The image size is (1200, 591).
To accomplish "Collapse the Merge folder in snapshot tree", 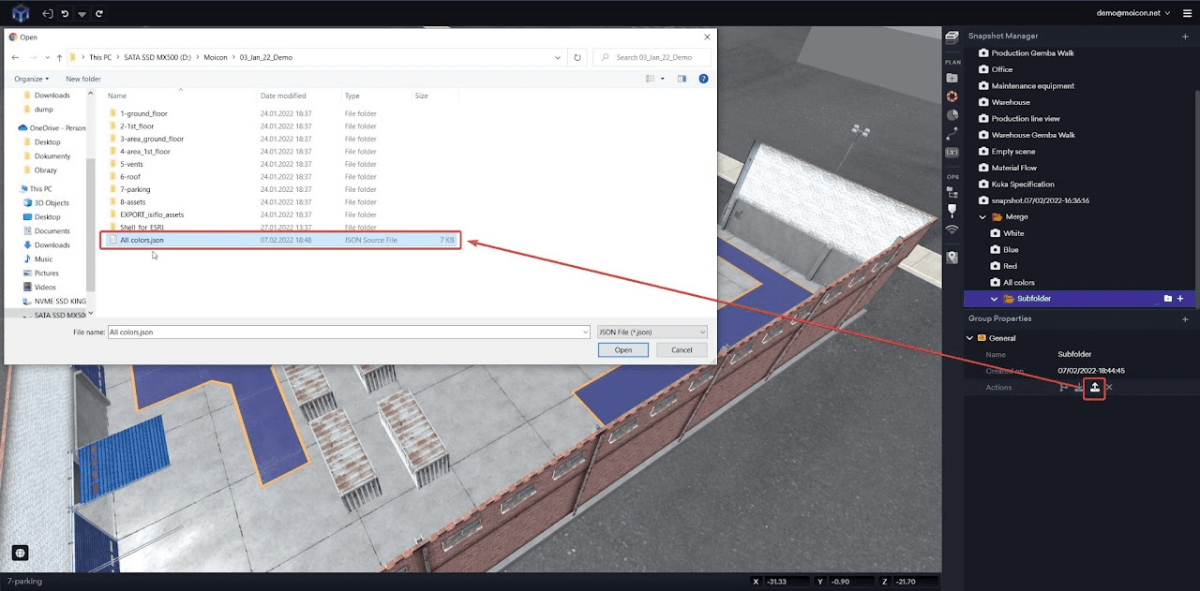I will click(x=982, y=217).
